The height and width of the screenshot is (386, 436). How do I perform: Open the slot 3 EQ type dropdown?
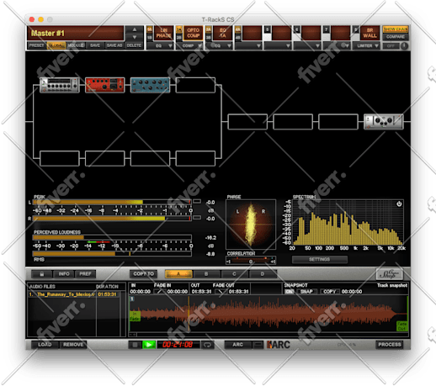pyautogui.click(x=219, y=45)
